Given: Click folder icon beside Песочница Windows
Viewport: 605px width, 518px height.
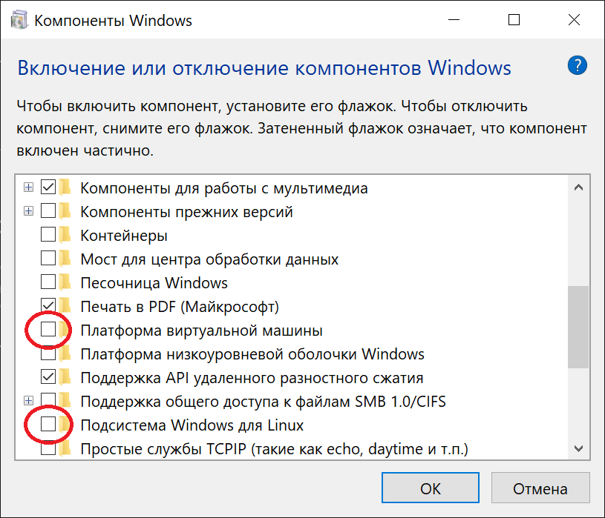Looking at the screenshot, I should [x=66, y=283].
